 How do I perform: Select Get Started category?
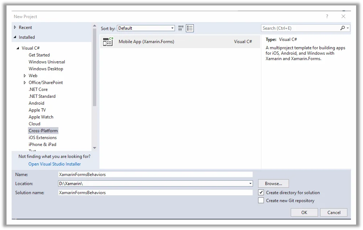pos(39,55)
